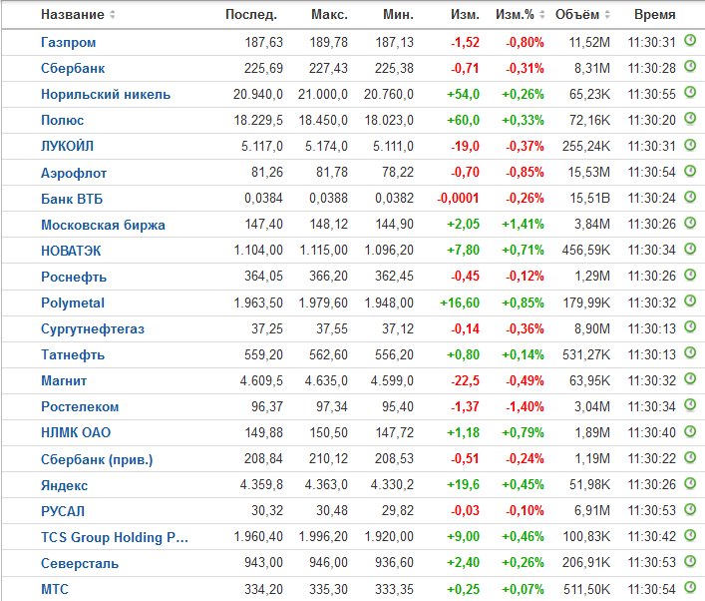Open the Магнит stock link
The image size is (705, 601).
[x=64, y=380]
